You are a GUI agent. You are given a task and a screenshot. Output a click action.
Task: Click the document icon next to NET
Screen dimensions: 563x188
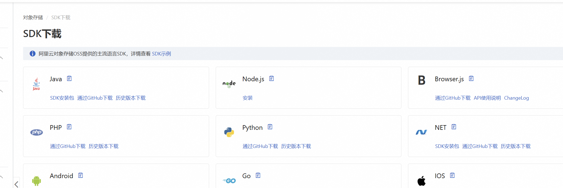pyautogui.click(x=454, y=127)
